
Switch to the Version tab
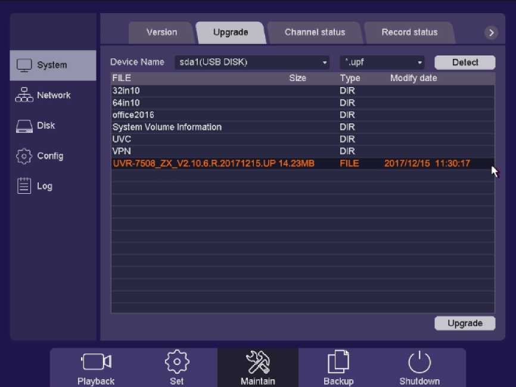(161, 32)
